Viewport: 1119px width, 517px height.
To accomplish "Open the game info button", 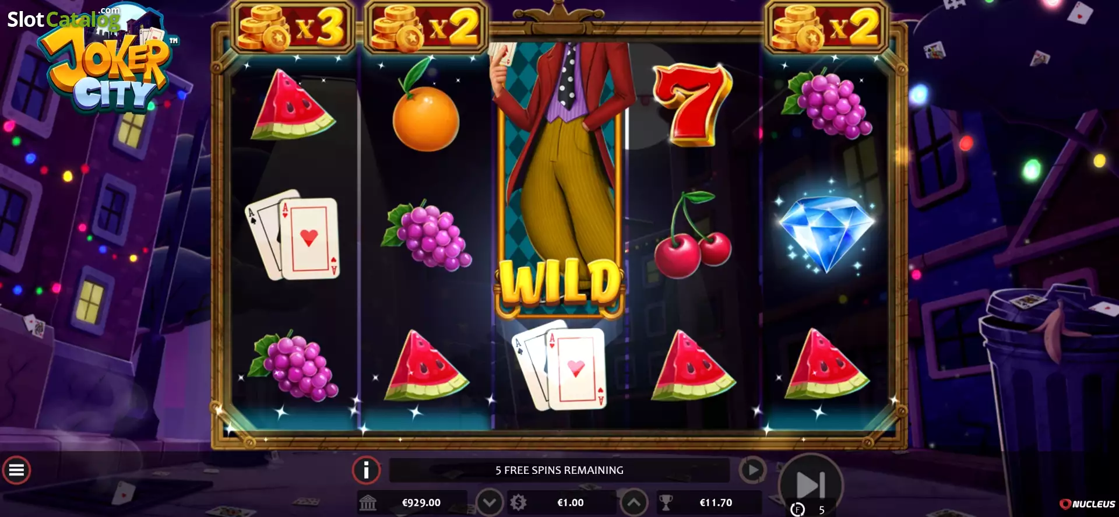I will point(366,470).
